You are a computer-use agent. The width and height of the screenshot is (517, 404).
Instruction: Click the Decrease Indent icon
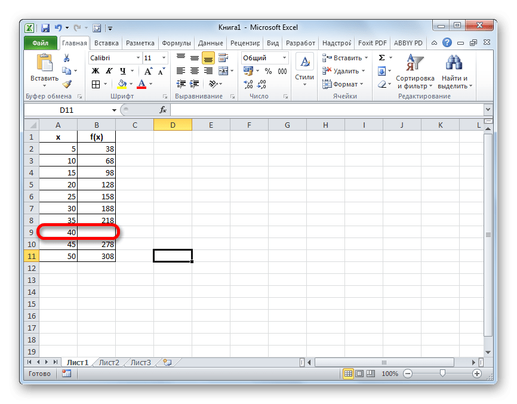(x=181, y=84)
